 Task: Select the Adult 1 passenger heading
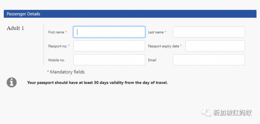pos(15,28)
